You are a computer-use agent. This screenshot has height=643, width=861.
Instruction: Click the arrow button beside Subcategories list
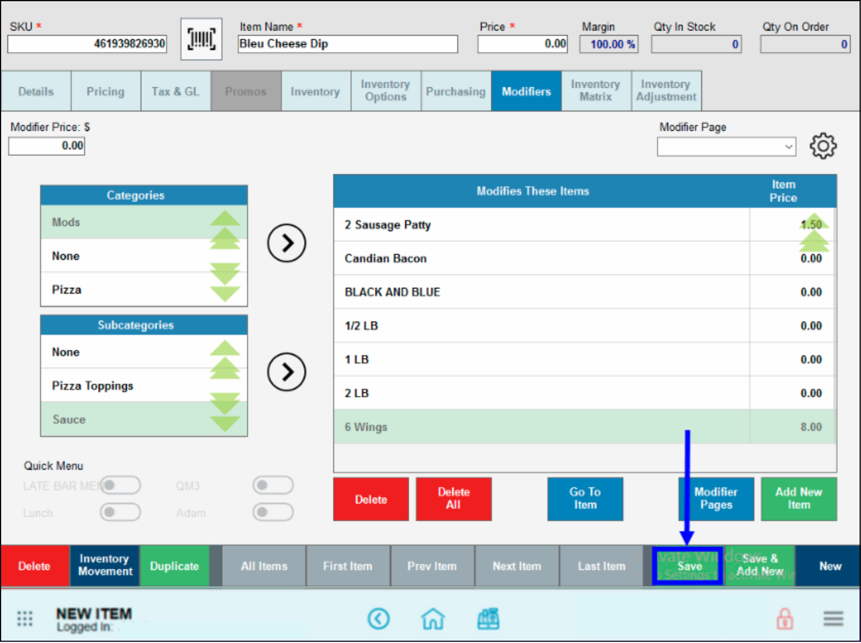286,372
